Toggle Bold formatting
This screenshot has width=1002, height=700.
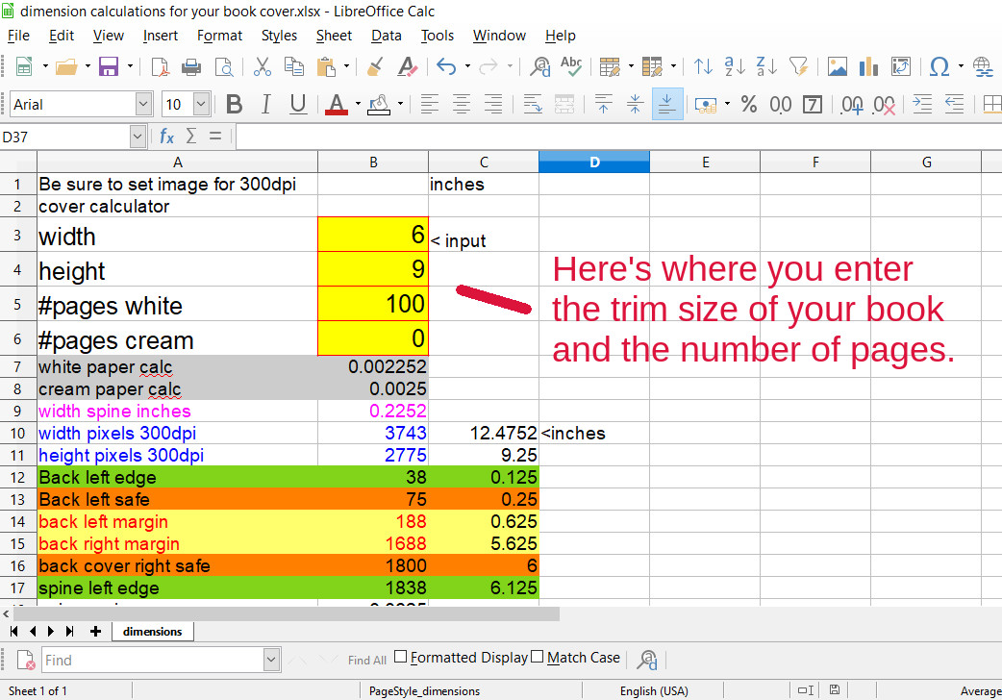234,104
